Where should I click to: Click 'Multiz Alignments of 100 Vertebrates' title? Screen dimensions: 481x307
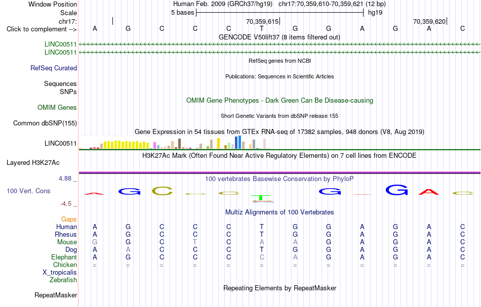tap(279, 212)
